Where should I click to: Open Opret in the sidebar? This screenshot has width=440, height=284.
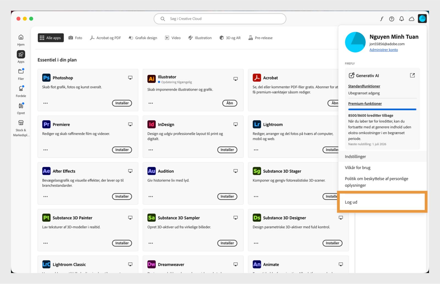click(x=21, y=105)
